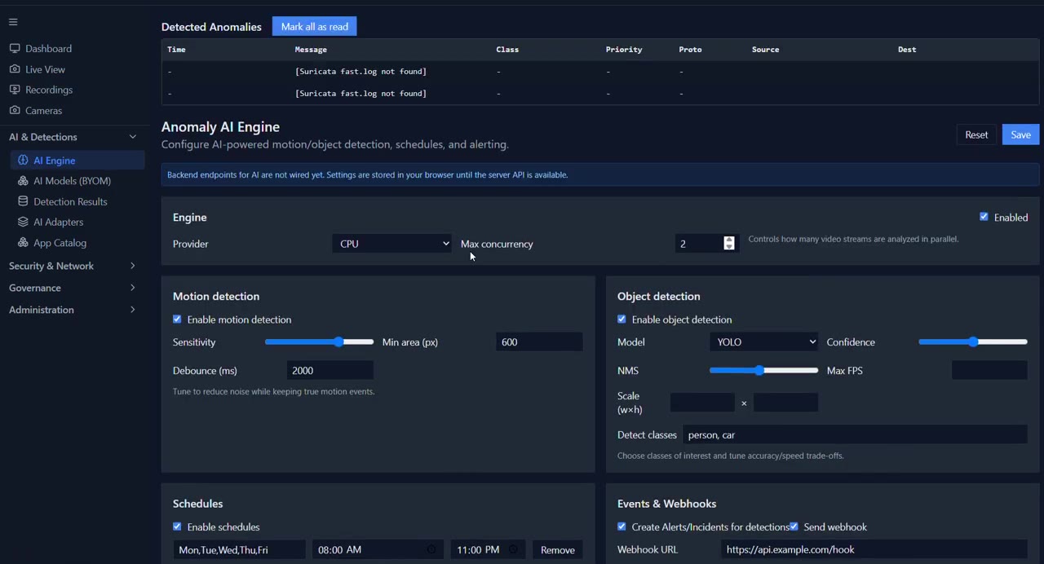Select the AI Engine sidebar icon

[23, 161]
